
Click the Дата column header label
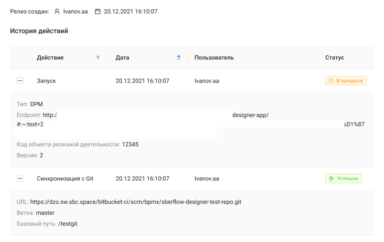click(x=122, y=58)
